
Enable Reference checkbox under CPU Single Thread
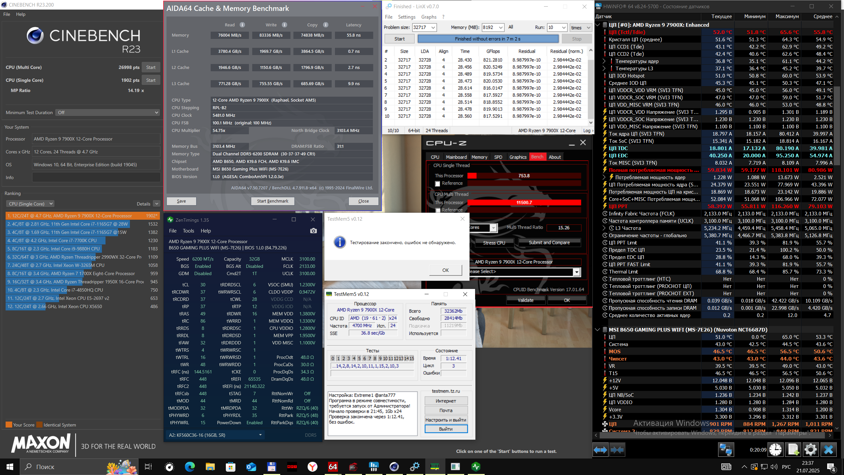(437, 184)
